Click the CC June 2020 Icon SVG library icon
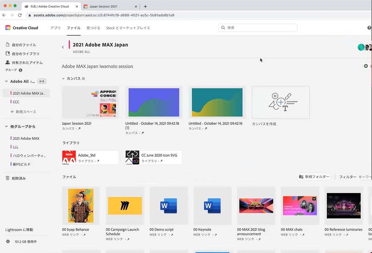This screenshot has width=372, height=253. coord(133,157)
